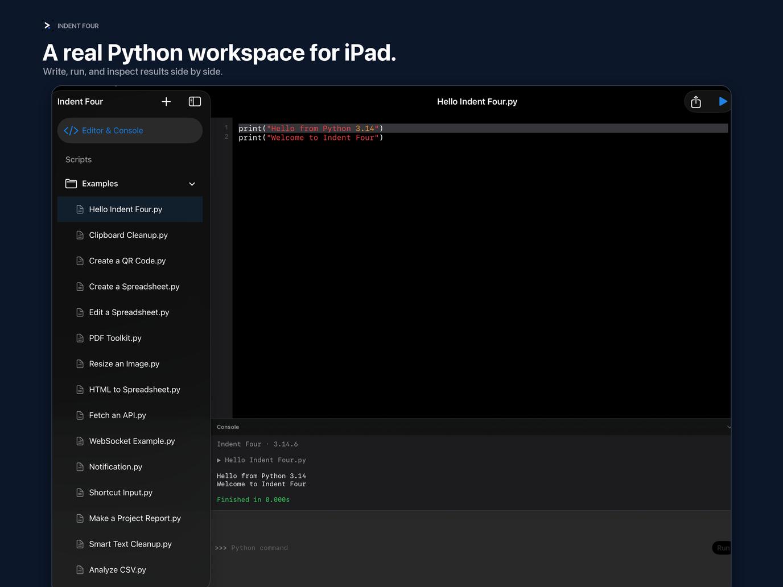Click the 'INDENT FOUR' header brand text
Image resolution: width=783 pixels, height=587 pixels.
(78, 26)
